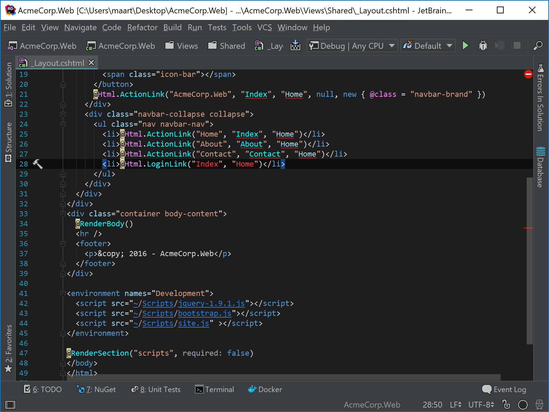Open the Build menu
The width and height of the screenshot is (549, 412).
[172, 27]
